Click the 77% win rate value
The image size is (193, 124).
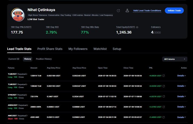point(85,32)
